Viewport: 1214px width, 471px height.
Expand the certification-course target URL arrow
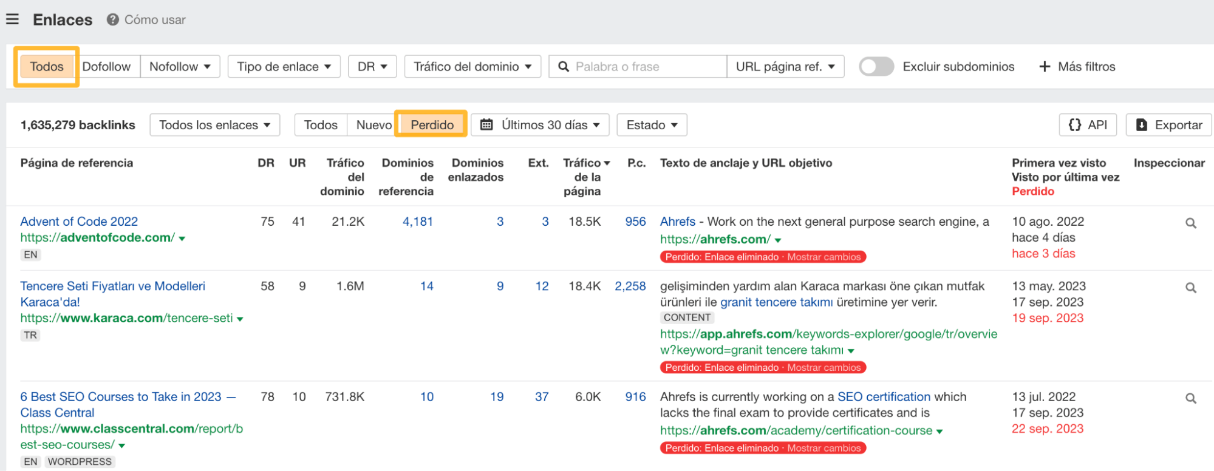939,432
